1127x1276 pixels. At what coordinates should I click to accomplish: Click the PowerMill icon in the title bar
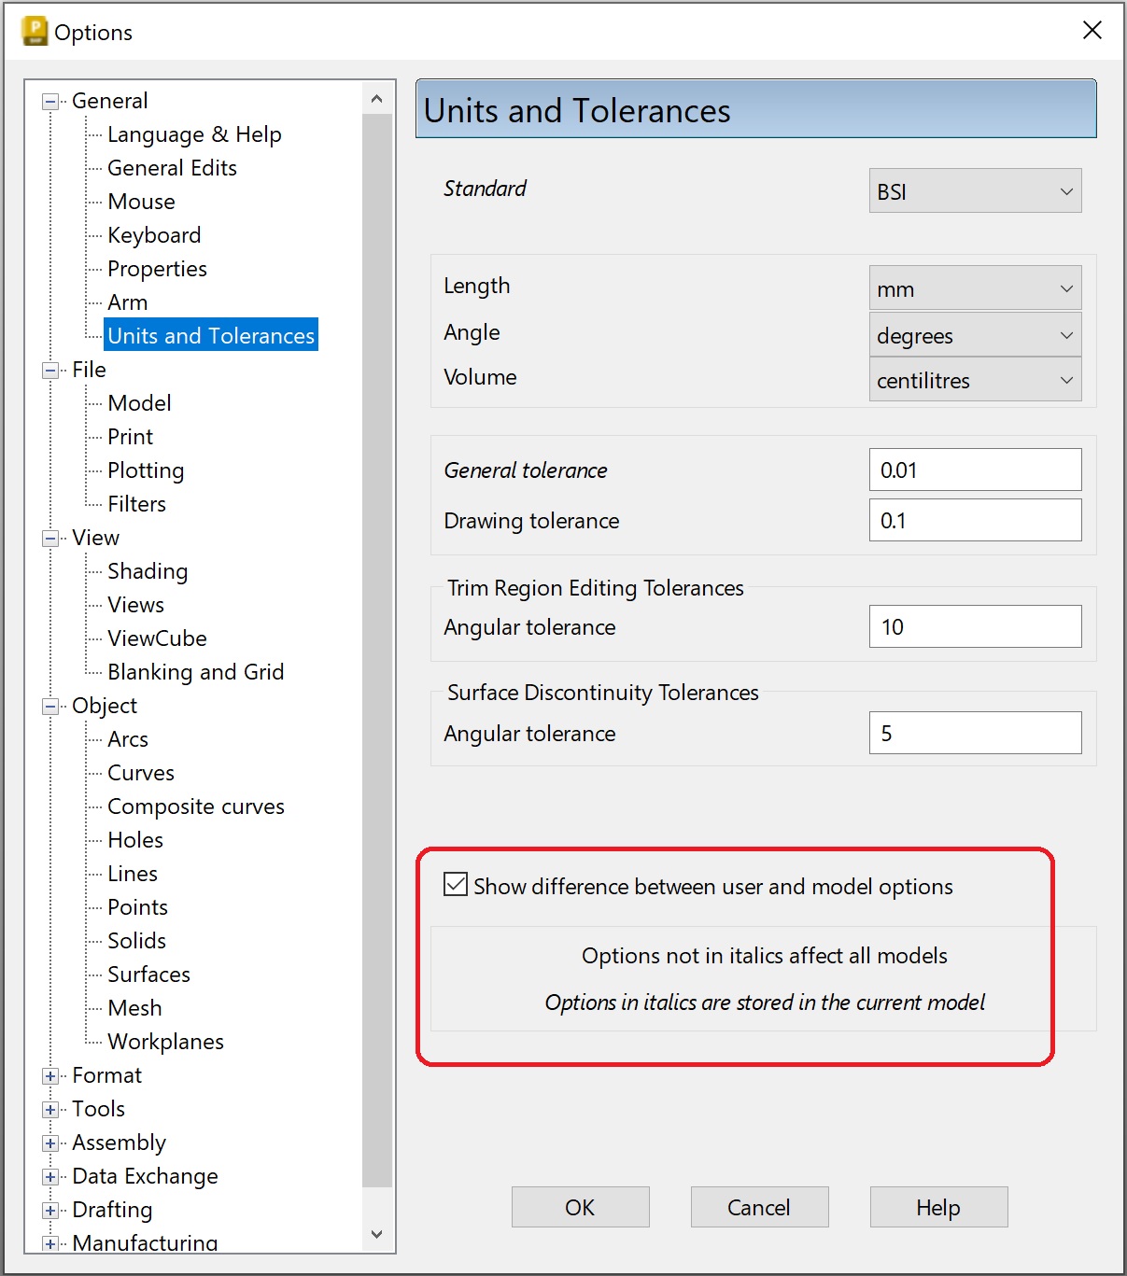(33, 31)
